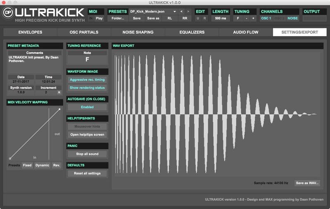Viewport: 330px width, 209px height.
Task: Click the U undo button in Edit
Action: (198, 18)
